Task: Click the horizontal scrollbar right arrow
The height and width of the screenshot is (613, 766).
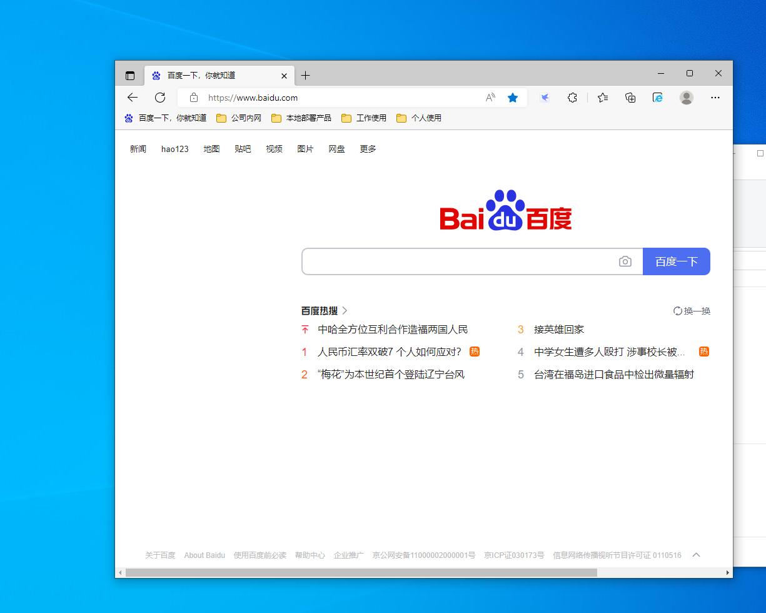Action: 727,572
